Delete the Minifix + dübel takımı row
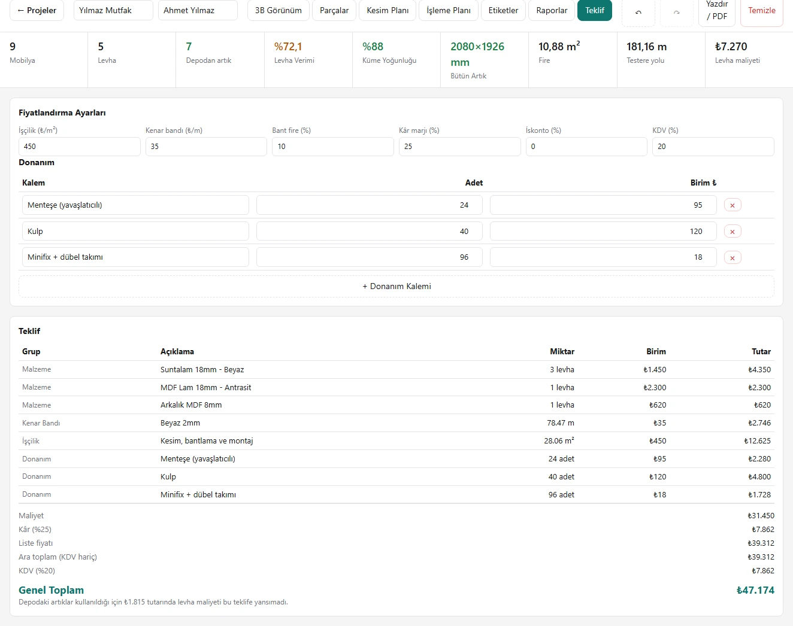 pos(733,257)
